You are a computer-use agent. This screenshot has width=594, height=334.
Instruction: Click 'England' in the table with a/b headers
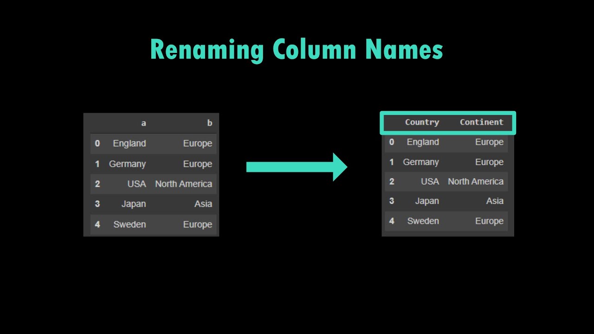click(129, 143)
